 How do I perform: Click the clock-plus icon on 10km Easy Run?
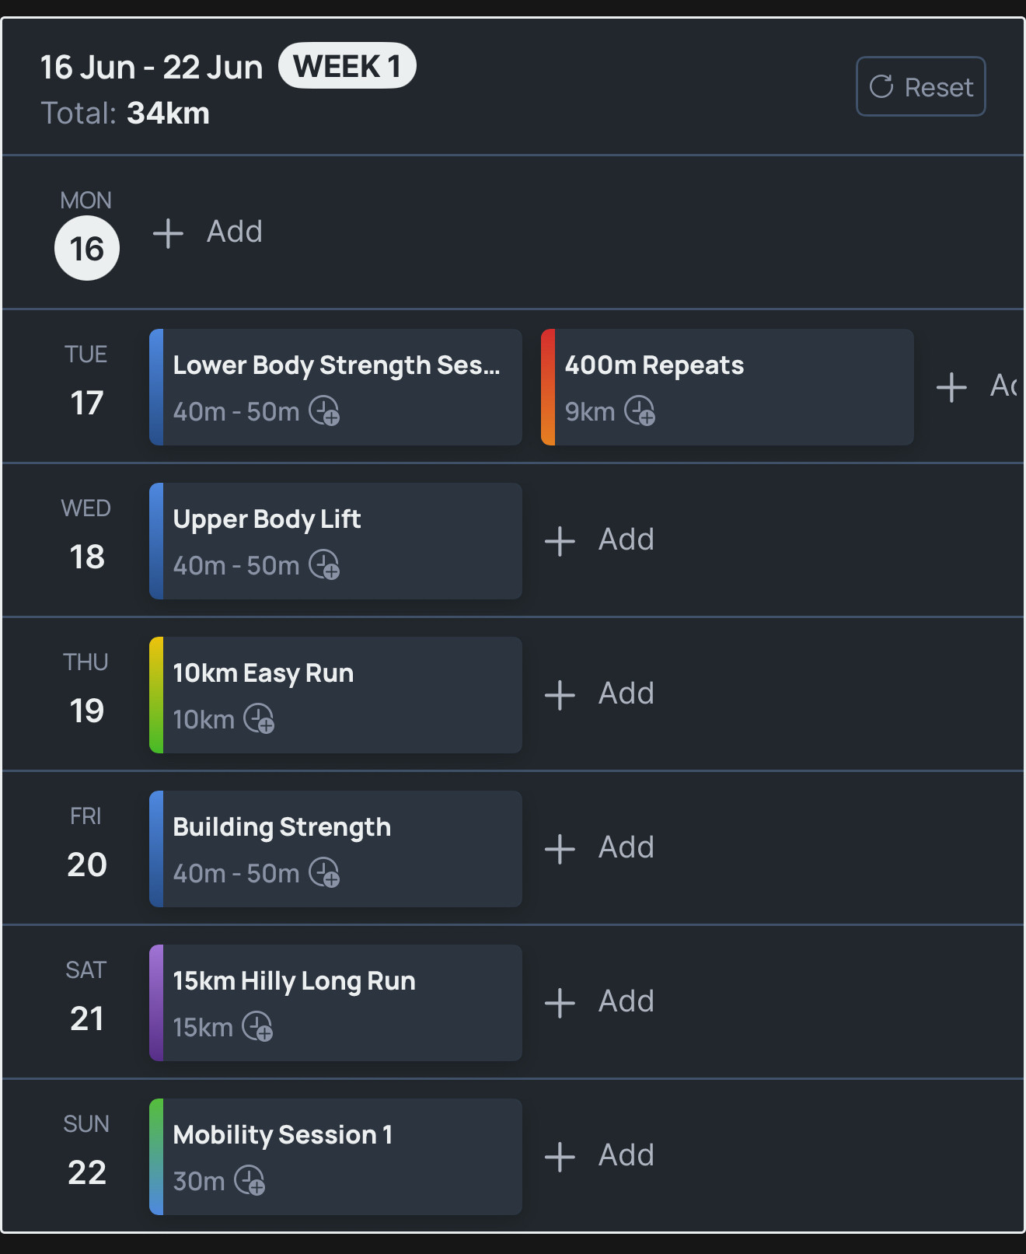pos(259,718)
